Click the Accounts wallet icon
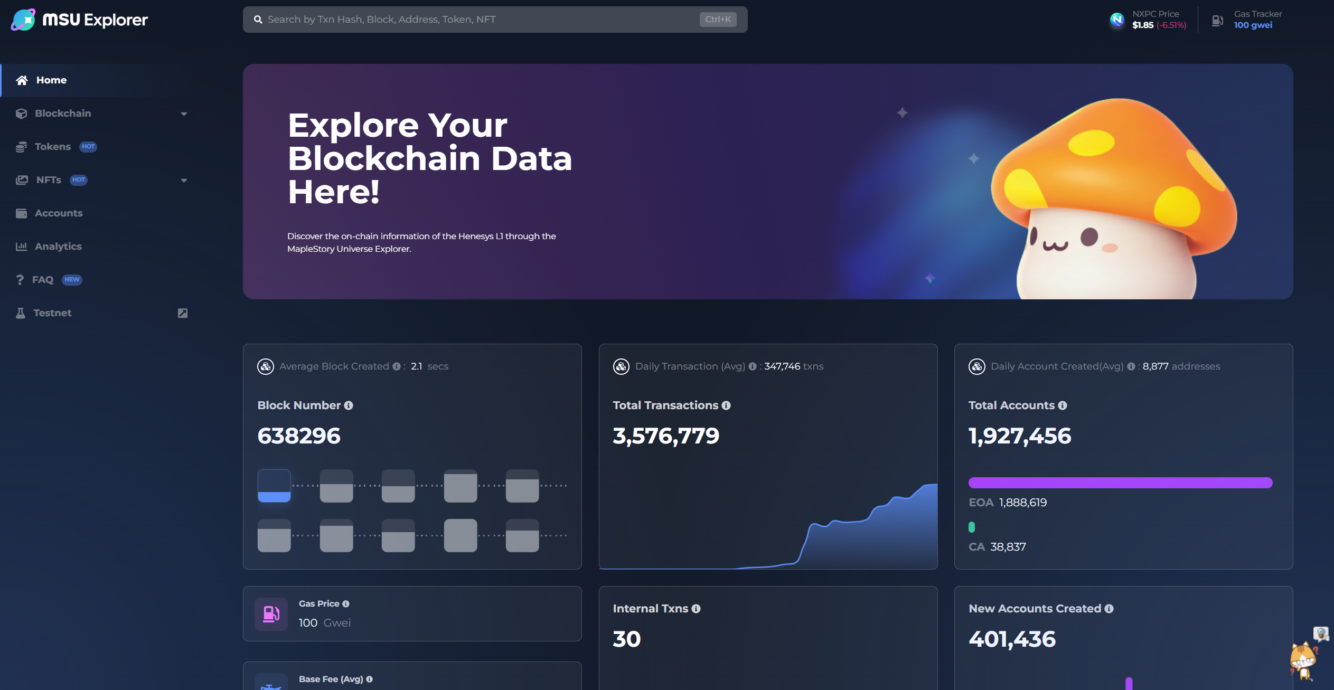 (x=21, y=213)
